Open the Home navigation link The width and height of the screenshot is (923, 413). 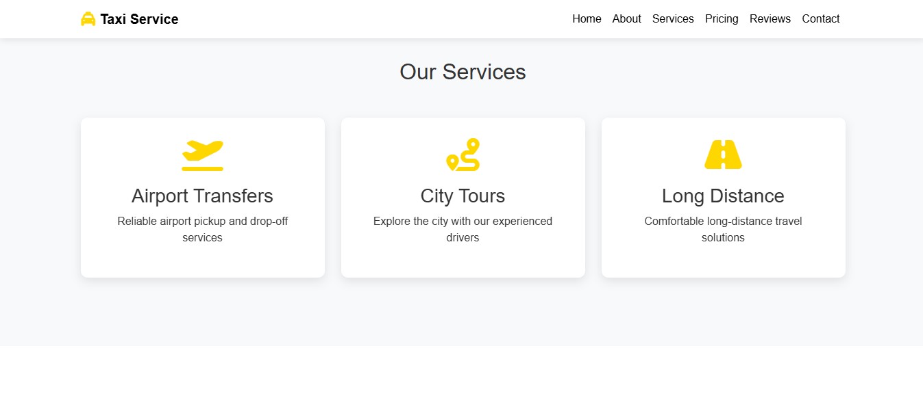point(587,19)
